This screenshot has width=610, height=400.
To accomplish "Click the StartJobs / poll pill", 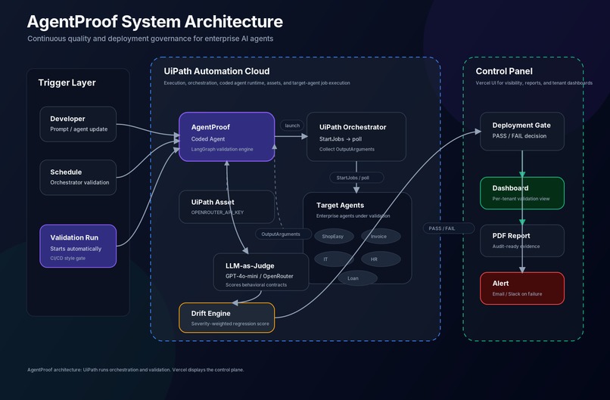I will click(356, 178).
